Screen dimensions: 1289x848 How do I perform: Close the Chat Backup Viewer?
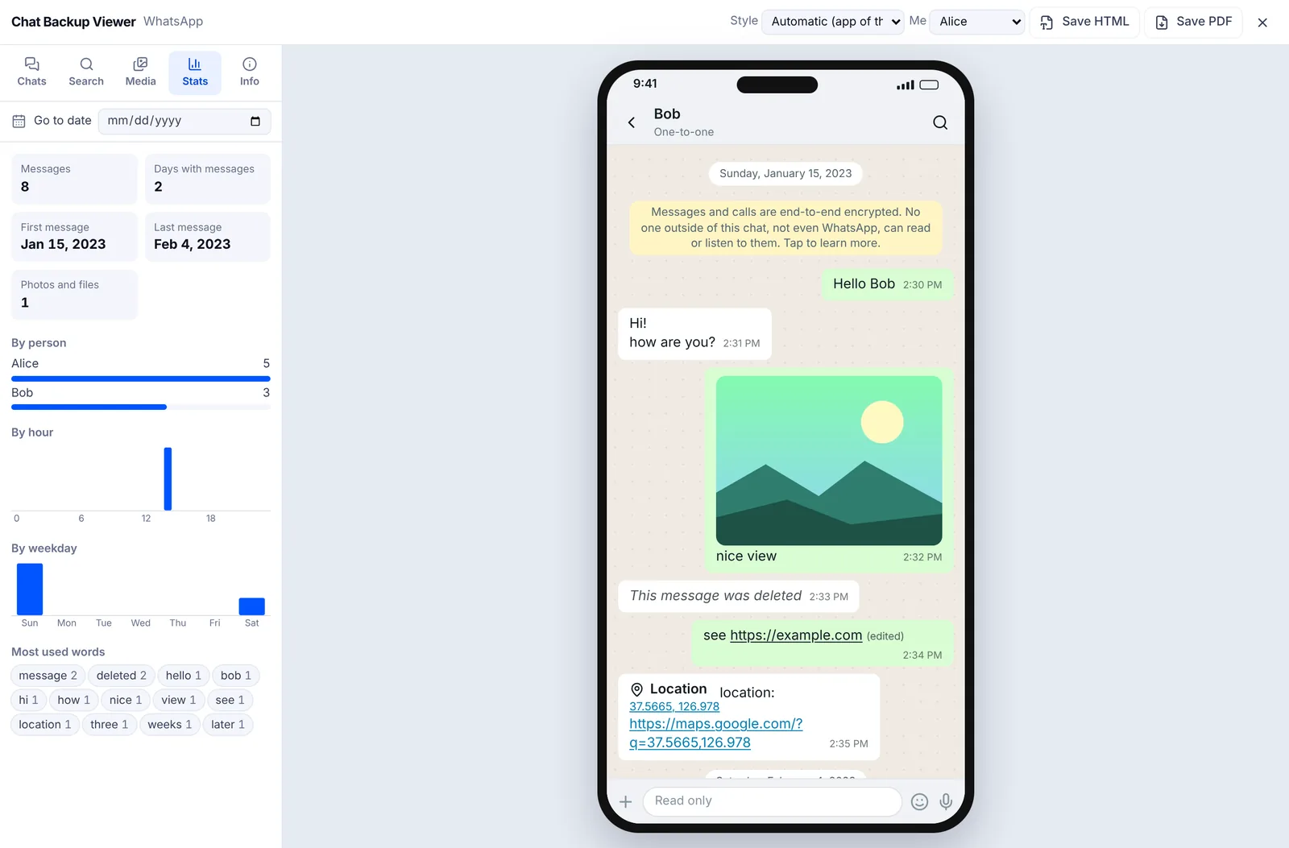point(1262,23)
